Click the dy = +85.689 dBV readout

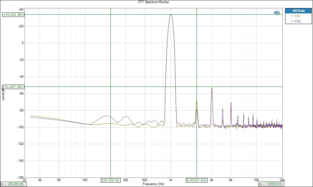14,184
